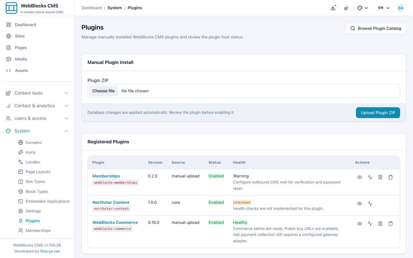The height and width of the screenshot is (258, 413).
Task: Click the Registered Plugins heading
Action: tap(108, 142)
